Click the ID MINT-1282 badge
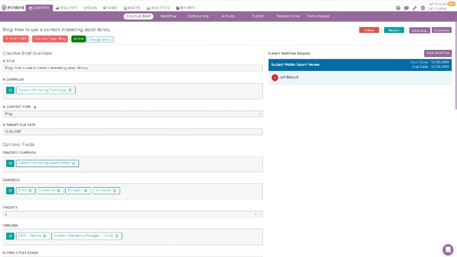 (16, 39)
